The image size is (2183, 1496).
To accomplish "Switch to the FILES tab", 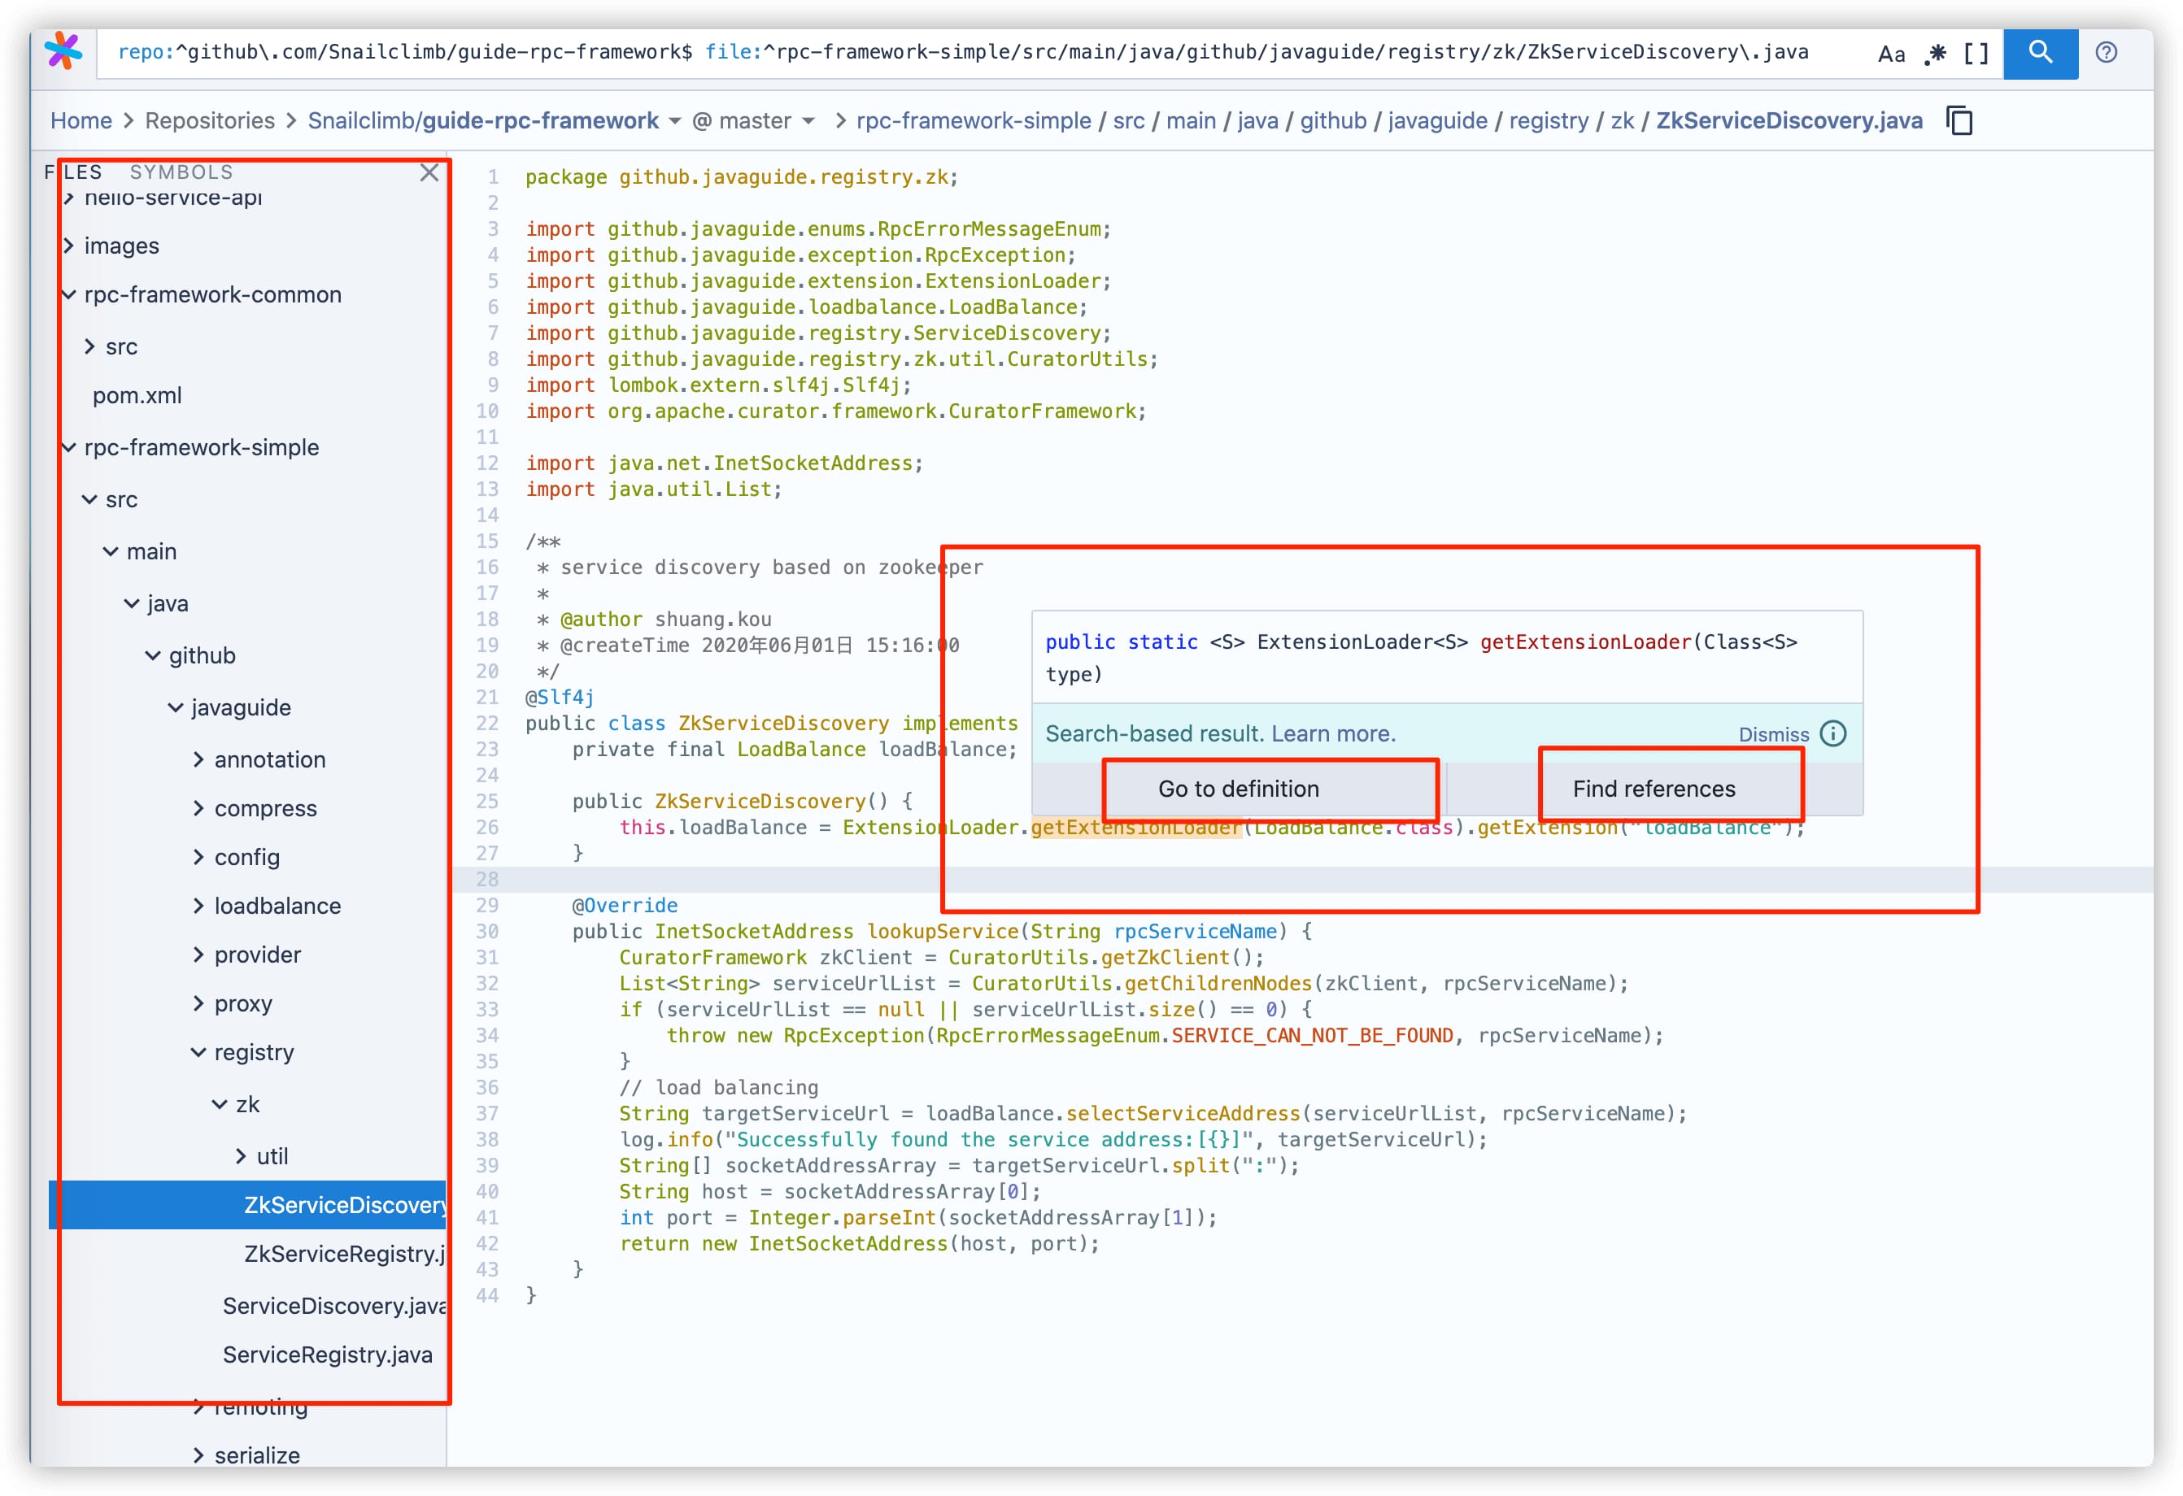I will 73,173.
